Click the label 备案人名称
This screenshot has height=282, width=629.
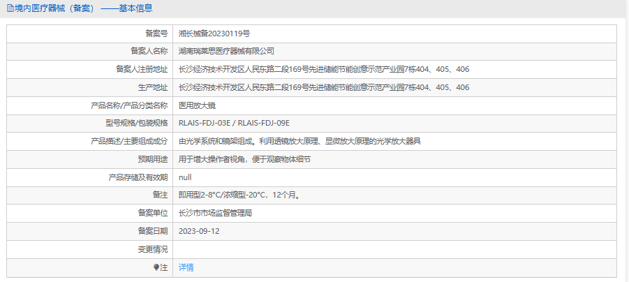149,52
